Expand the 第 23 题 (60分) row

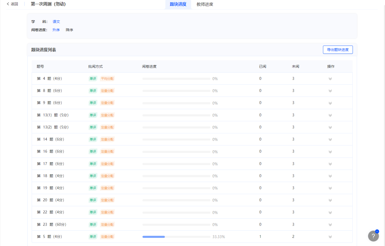click(x=330, y=225)
